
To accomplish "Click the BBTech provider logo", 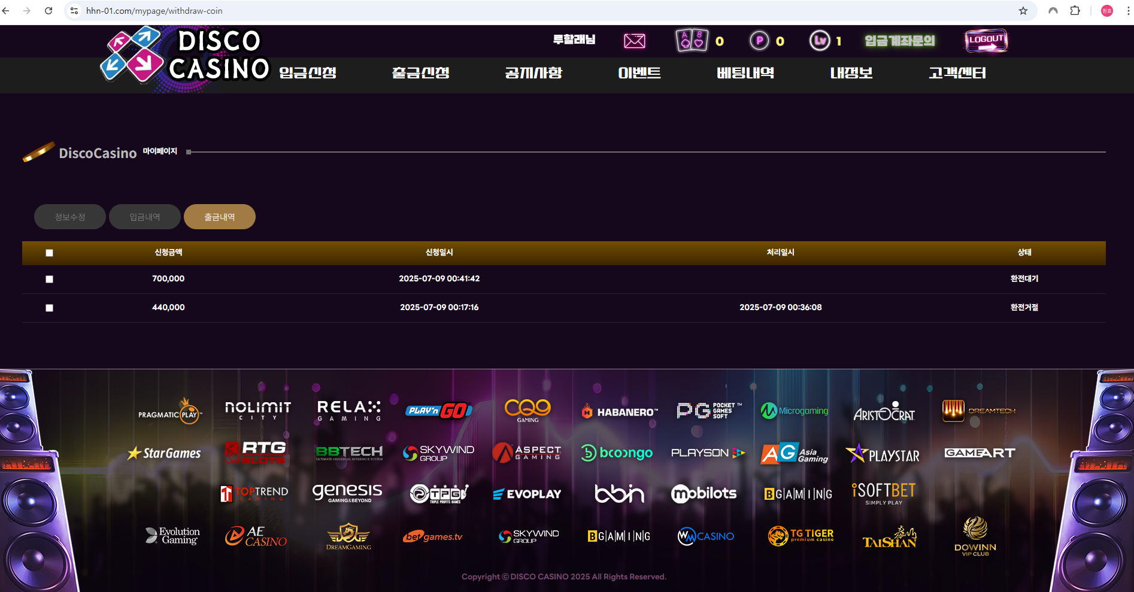I will coord(349,453).
